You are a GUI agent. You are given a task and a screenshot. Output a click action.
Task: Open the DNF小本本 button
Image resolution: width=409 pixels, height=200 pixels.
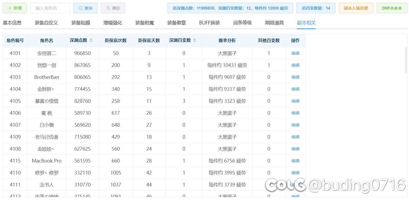click(392, 8)
